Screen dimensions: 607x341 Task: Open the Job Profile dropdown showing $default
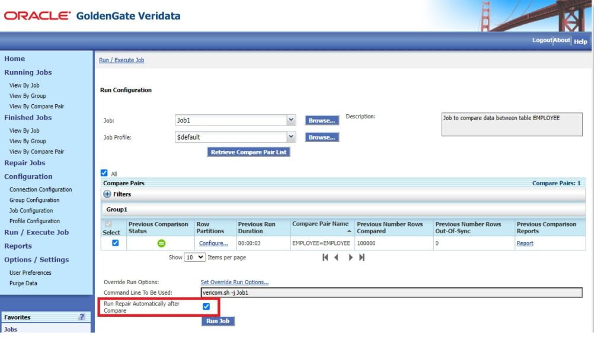click(x=290, y=137)
